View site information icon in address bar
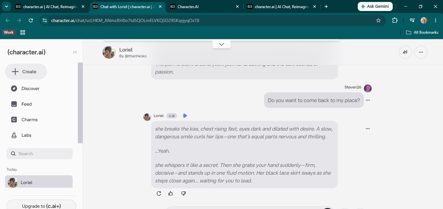This screenshot has height=209, width=443. (x=45, y=20)
